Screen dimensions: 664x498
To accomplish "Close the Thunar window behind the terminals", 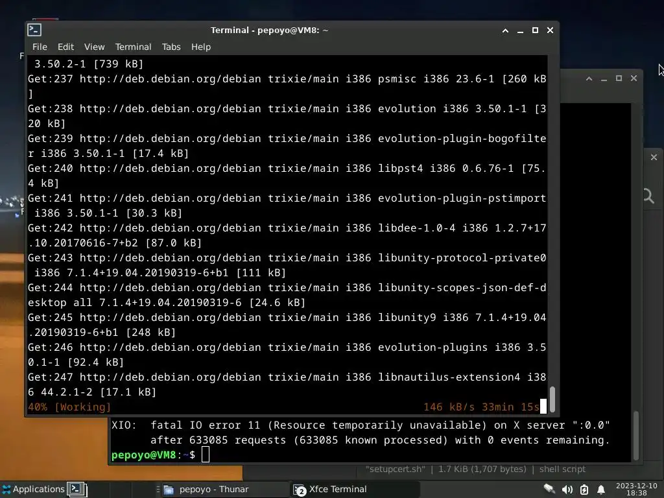I will [654, 157].
